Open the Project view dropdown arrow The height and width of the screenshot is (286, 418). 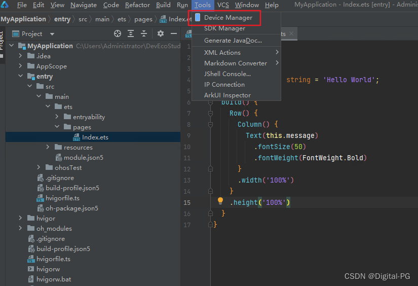(x=52, y=34)
